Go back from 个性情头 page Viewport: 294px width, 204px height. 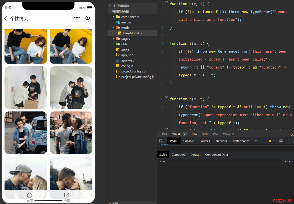(x=6, y=18)
